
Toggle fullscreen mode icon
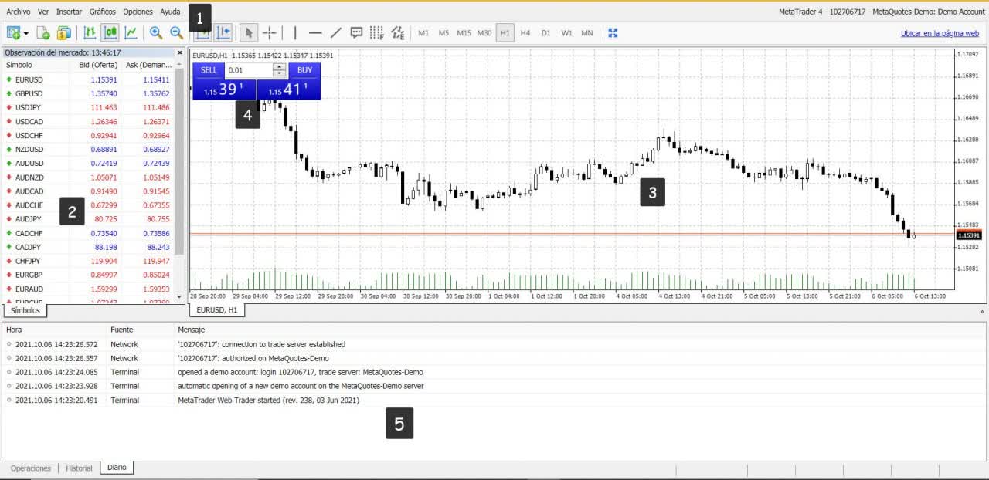point(613,32)
